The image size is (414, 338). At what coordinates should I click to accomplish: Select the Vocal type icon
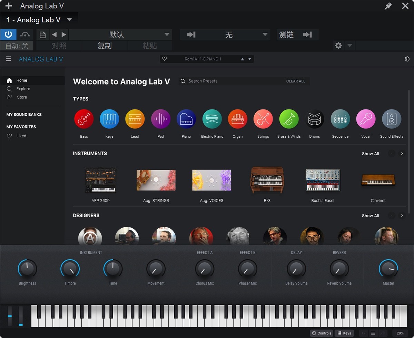(x=366, y=118)
